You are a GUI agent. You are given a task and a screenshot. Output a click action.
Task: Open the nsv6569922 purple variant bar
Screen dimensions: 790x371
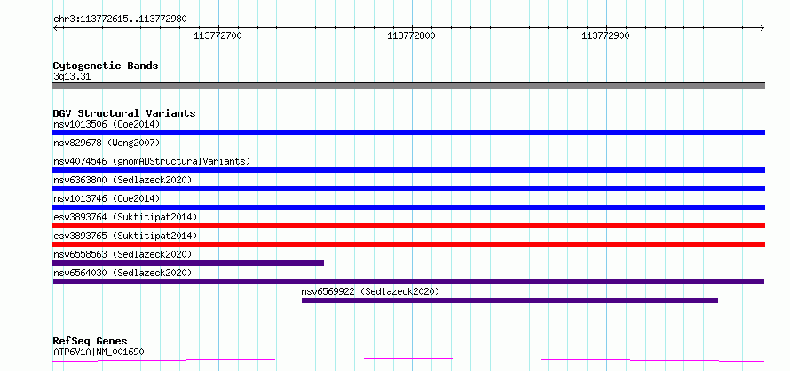tap(510, 300)
